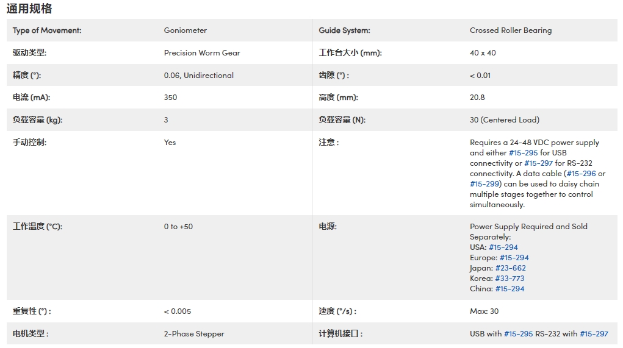Click the 通用规格 section heading
The image size is (623, 348).
29,9
